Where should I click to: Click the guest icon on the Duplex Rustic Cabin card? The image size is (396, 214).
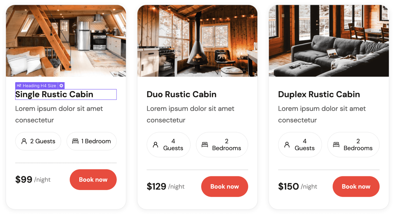click(x=287, y=144)
